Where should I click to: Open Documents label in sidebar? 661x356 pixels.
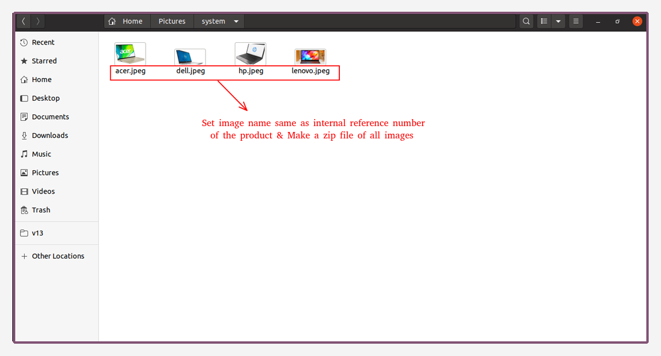(50, 117)
